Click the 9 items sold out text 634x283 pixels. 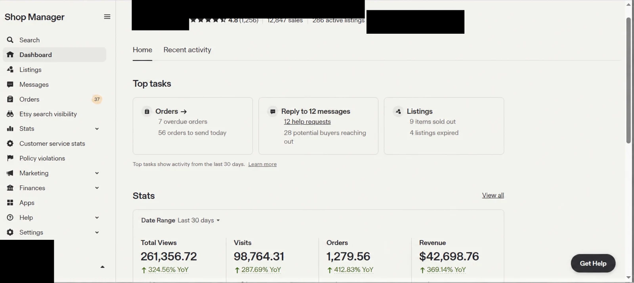pos(433,122)
